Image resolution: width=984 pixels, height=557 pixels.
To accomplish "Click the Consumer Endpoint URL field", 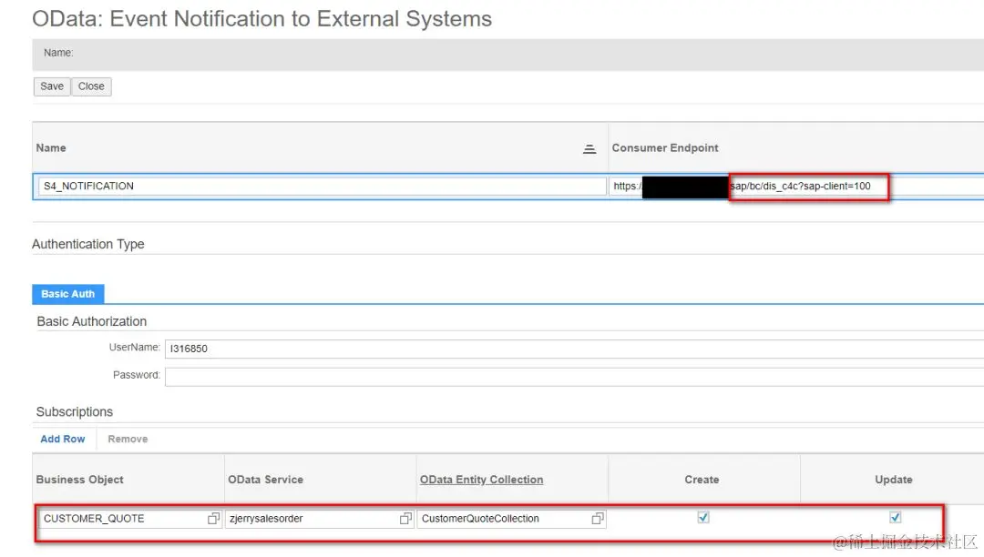I will 795,186.
